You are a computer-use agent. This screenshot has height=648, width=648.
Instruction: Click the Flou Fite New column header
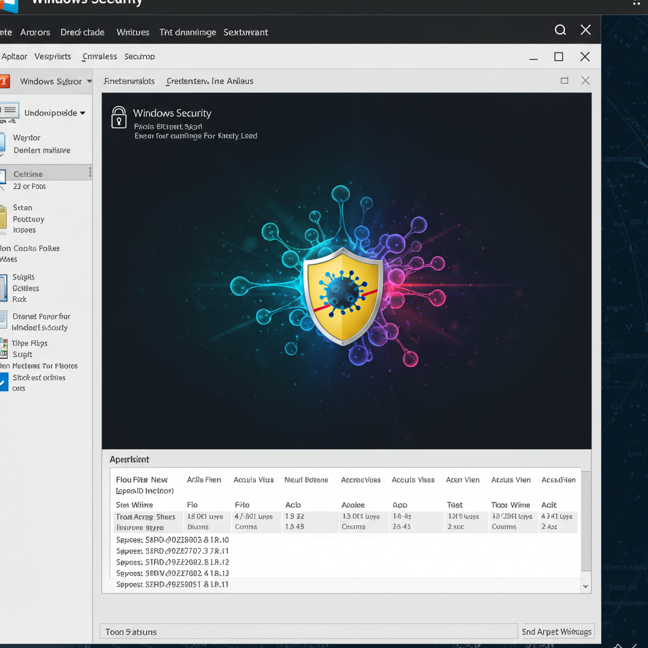click(141, 480)
